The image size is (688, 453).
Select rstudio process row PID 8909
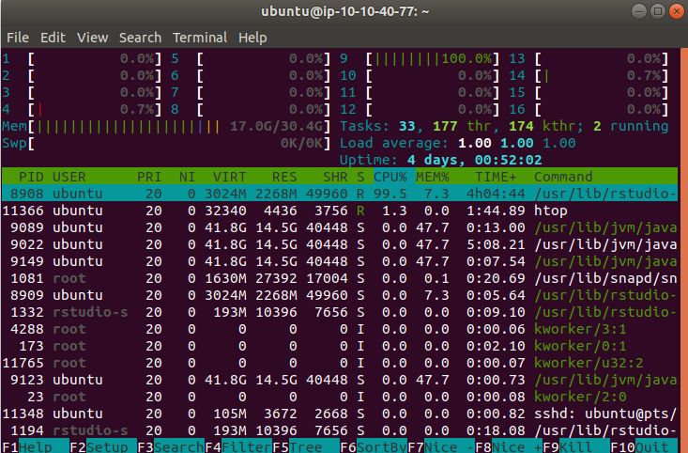click(x=340, y=295)
